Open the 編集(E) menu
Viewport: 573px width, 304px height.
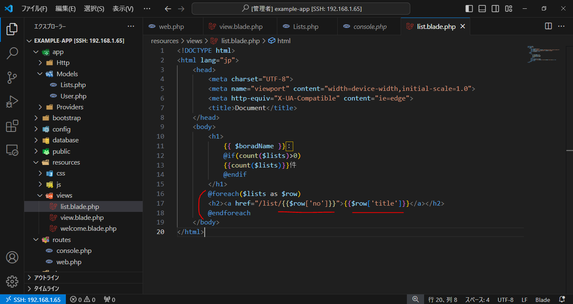tap(65, 9)
